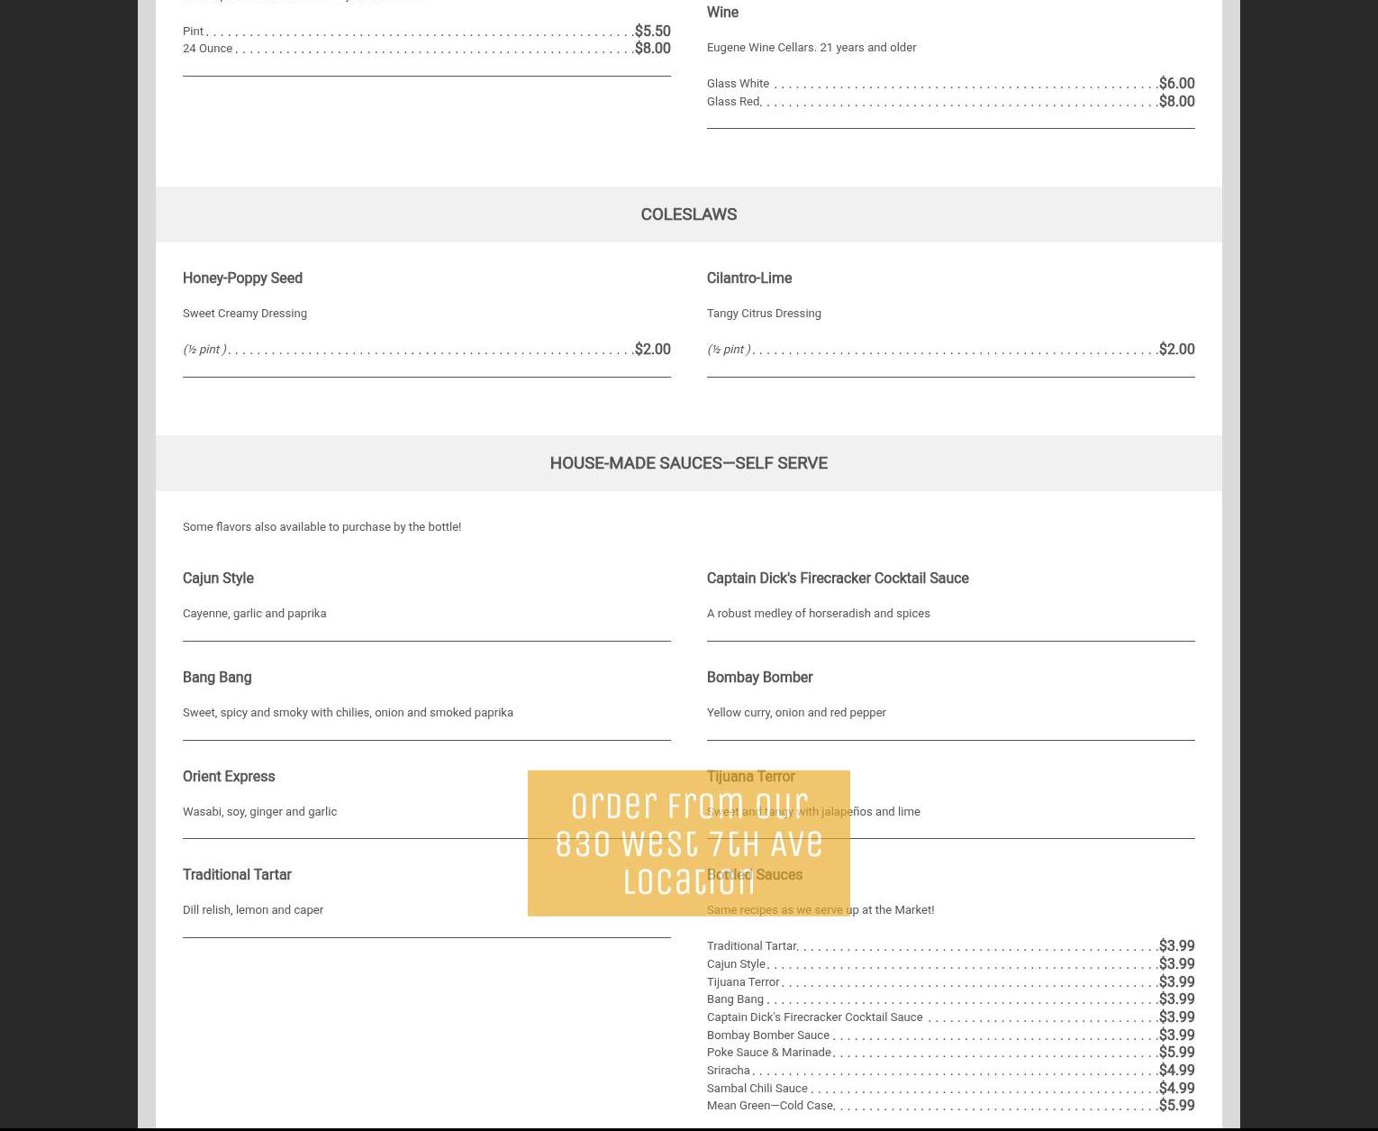Select the Cilantro-Lime coleslaw title
The width and height of the screenshot is (1378, 1131).
pyautogui.click(x=748, y=278)
